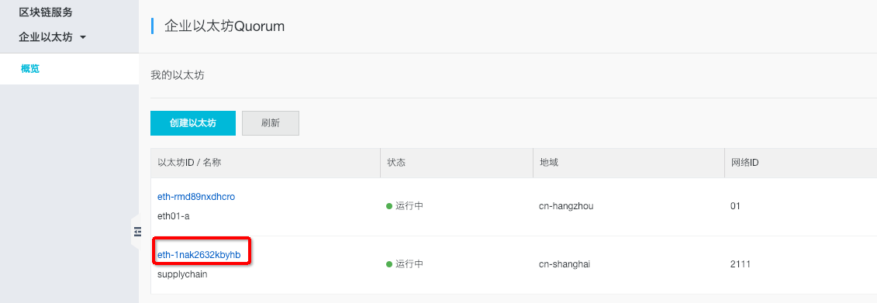This screenshot has height=303, width=877.
Task: Expand the 企业以太坊 dropdown arrow
Action: click(83, 37)
